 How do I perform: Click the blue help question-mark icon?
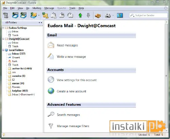[120, 15]
